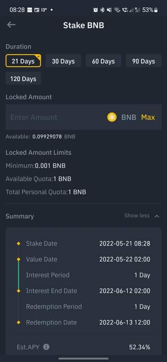167x362 pixels.
Task: Tap the back arrow icon
Action: pos(11,25)
